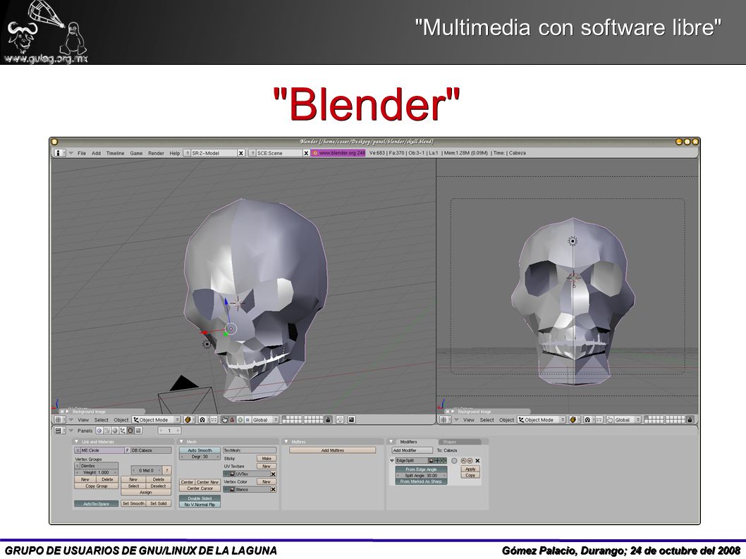The width and height of the screenshot is (746, 559).
Task: Toggle right viewport layer lock icon
Action: (x=690, y=419)
